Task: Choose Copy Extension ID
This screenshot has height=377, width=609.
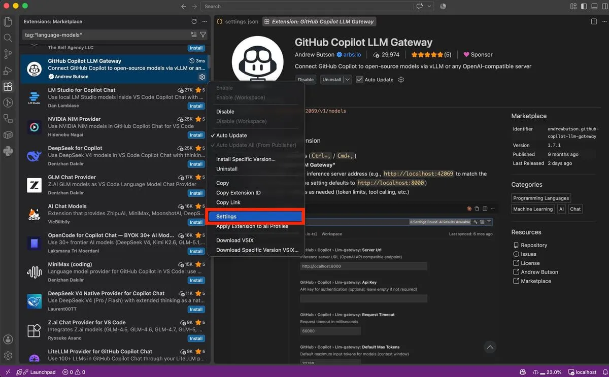Action: tap(256, 193)
